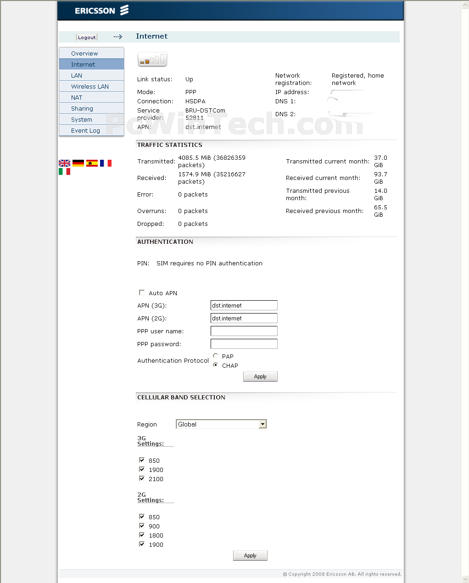Screen dimensions: 469x583
Task: Apply the authentication settings
Action: [x=260, y=376]
